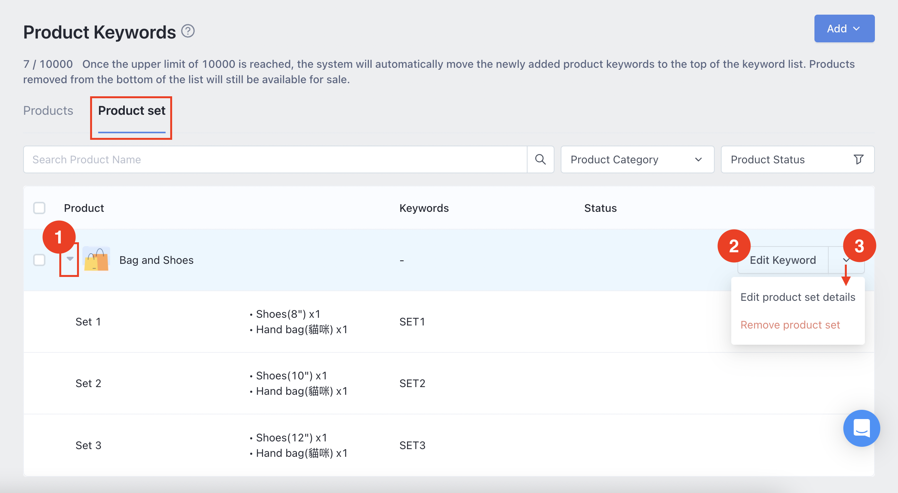Image resolution: width=898 pixels, height=493 pixels.
Task: Choose Edit product set details
Action: (797, 297)
